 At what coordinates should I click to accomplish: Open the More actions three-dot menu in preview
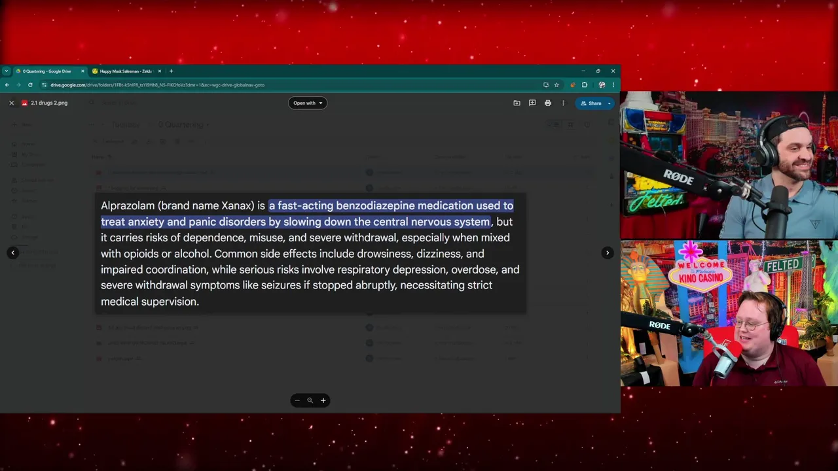click(x=563, y=103)
